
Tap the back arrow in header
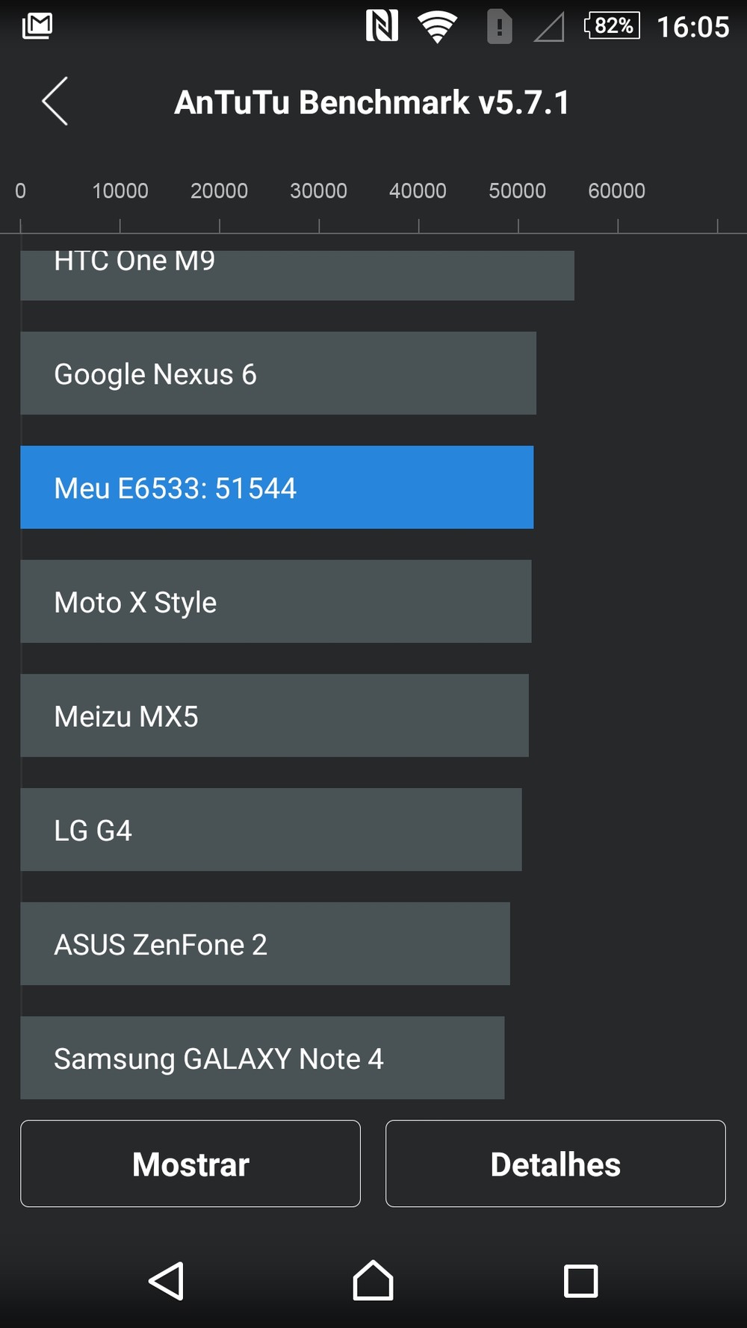(55, 102)
